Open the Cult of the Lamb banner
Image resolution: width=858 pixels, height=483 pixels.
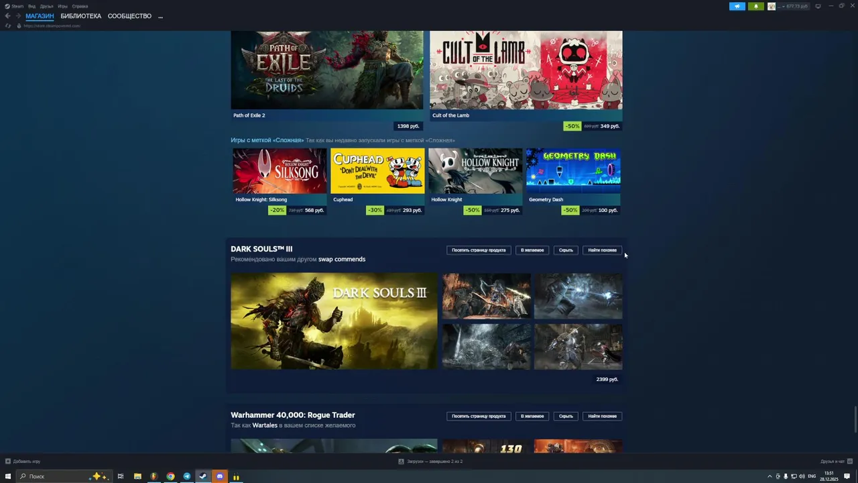526,70
